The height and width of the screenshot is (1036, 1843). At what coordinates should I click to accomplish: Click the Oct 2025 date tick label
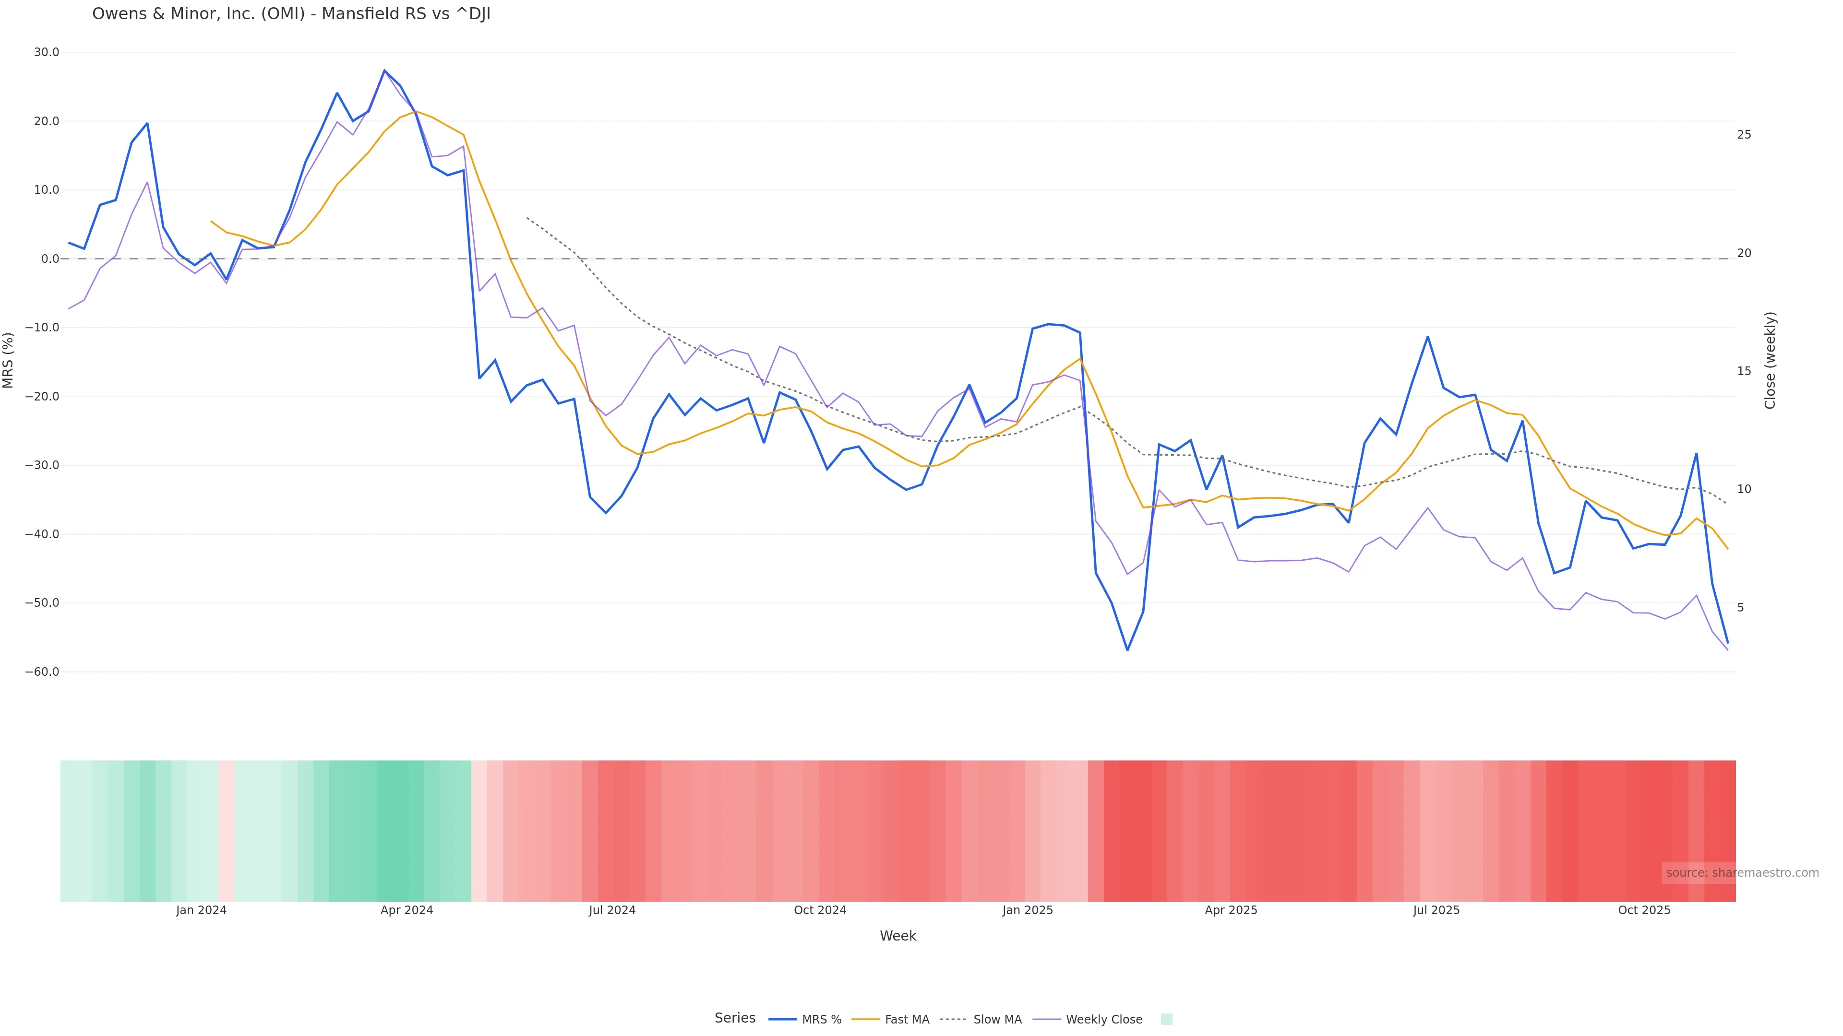[x=1644, y=910]
